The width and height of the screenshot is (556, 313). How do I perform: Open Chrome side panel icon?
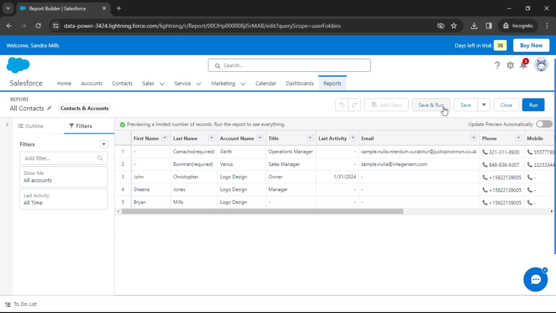click(x=489, y=26)
